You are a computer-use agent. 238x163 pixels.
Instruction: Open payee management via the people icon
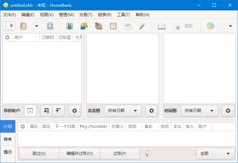coord(84,26)
